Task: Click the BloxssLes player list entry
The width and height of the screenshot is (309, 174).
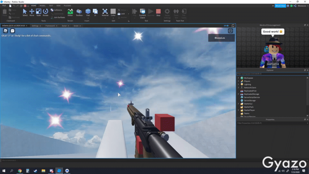Action: tap(221, 38)
